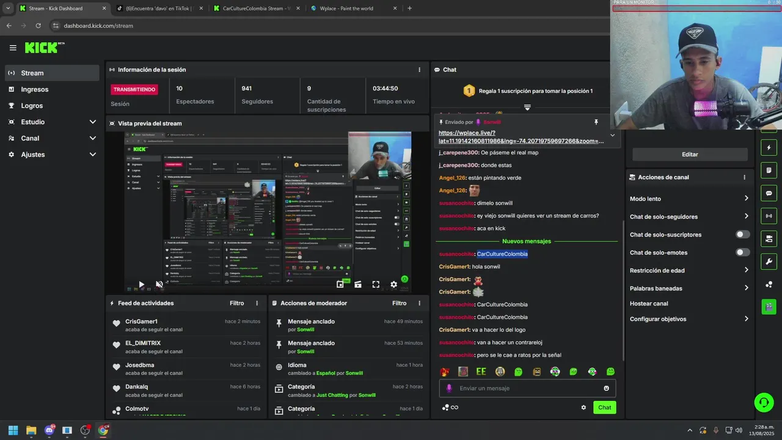Expand the pinned message chevron
This screenshot has height=440, width=782.
[612, 136]
